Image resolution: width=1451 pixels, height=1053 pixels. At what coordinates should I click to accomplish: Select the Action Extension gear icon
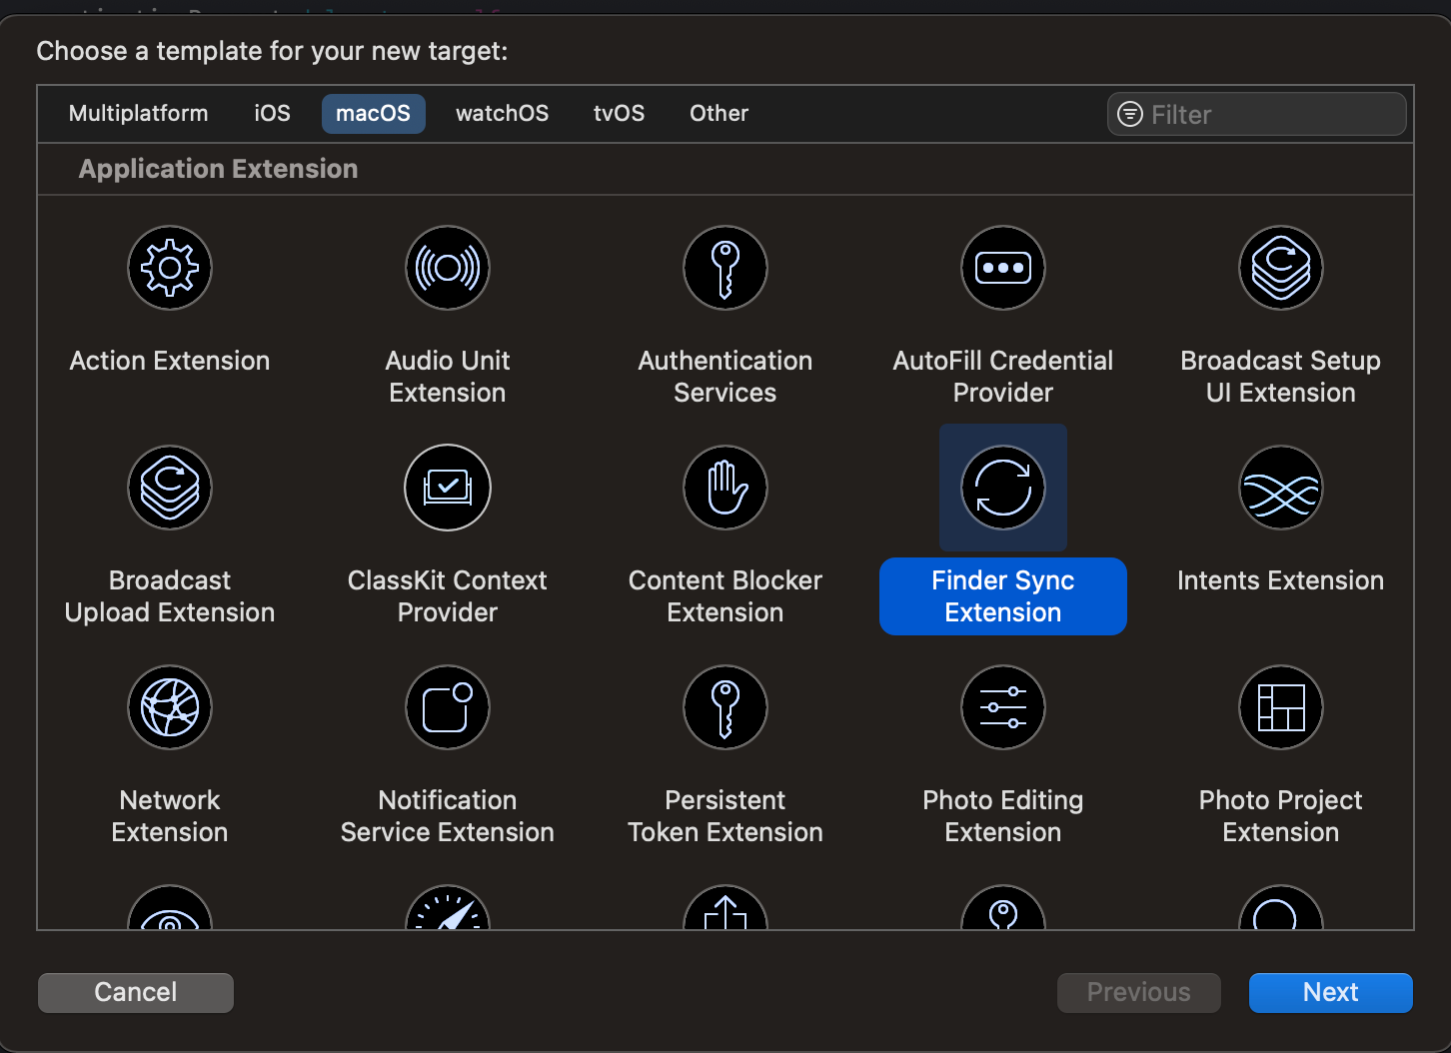click(x=170, y=268)
